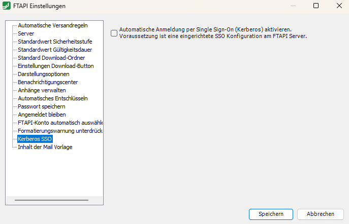Image resolution: width=349 pixels, height=224 pixels.
Task: Open Benachrichtigungscenter settings
Action: click(48, 82)
